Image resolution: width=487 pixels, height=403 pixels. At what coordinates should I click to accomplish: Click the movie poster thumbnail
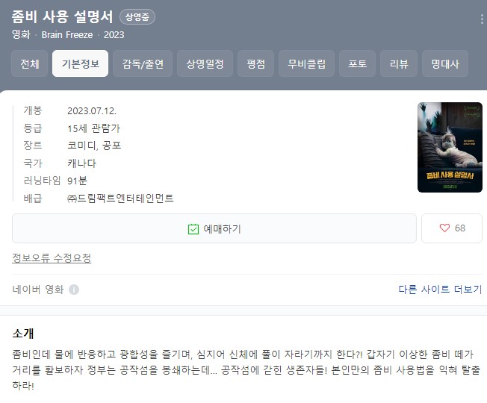[450, 147]
